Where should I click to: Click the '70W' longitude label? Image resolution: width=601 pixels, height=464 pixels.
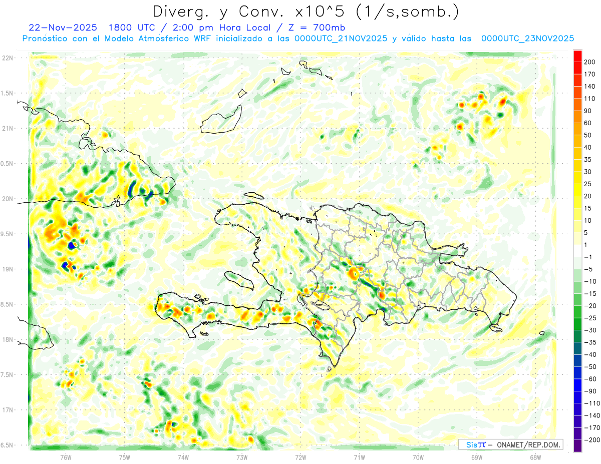(x=418, y=457)
